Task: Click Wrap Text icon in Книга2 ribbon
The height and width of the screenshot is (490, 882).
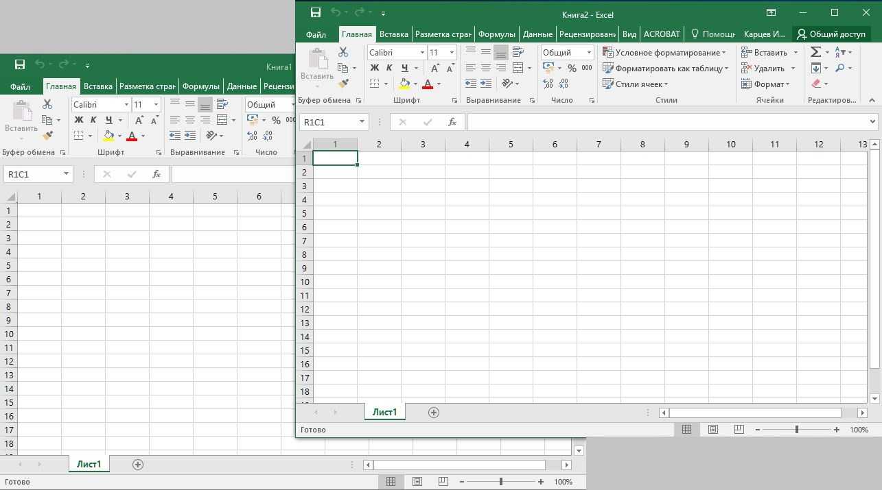Action: [518, 52]
